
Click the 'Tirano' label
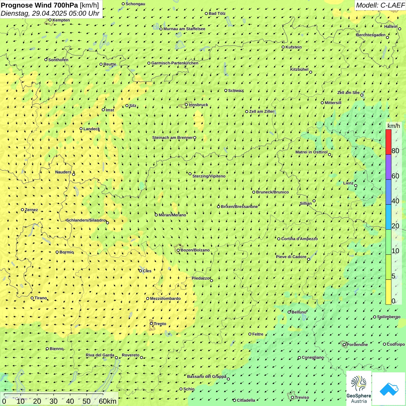(41, 298)
